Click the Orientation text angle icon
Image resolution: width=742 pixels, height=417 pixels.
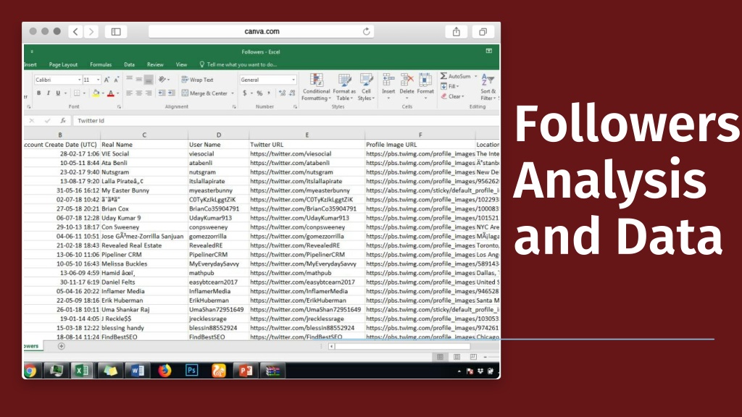pos(162,80)
